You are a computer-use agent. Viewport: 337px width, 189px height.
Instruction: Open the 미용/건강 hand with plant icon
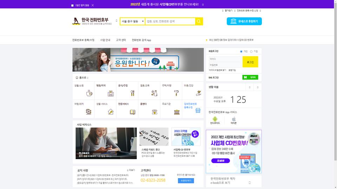pyautogui.click(x=198, y=93)
